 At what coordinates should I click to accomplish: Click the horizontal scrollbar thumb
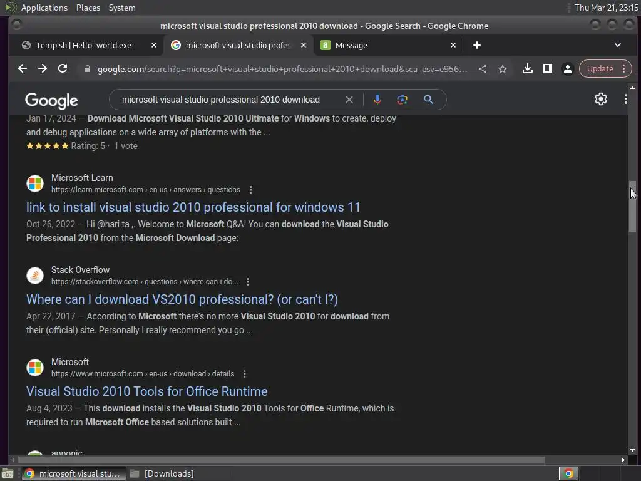coord(281,460)
